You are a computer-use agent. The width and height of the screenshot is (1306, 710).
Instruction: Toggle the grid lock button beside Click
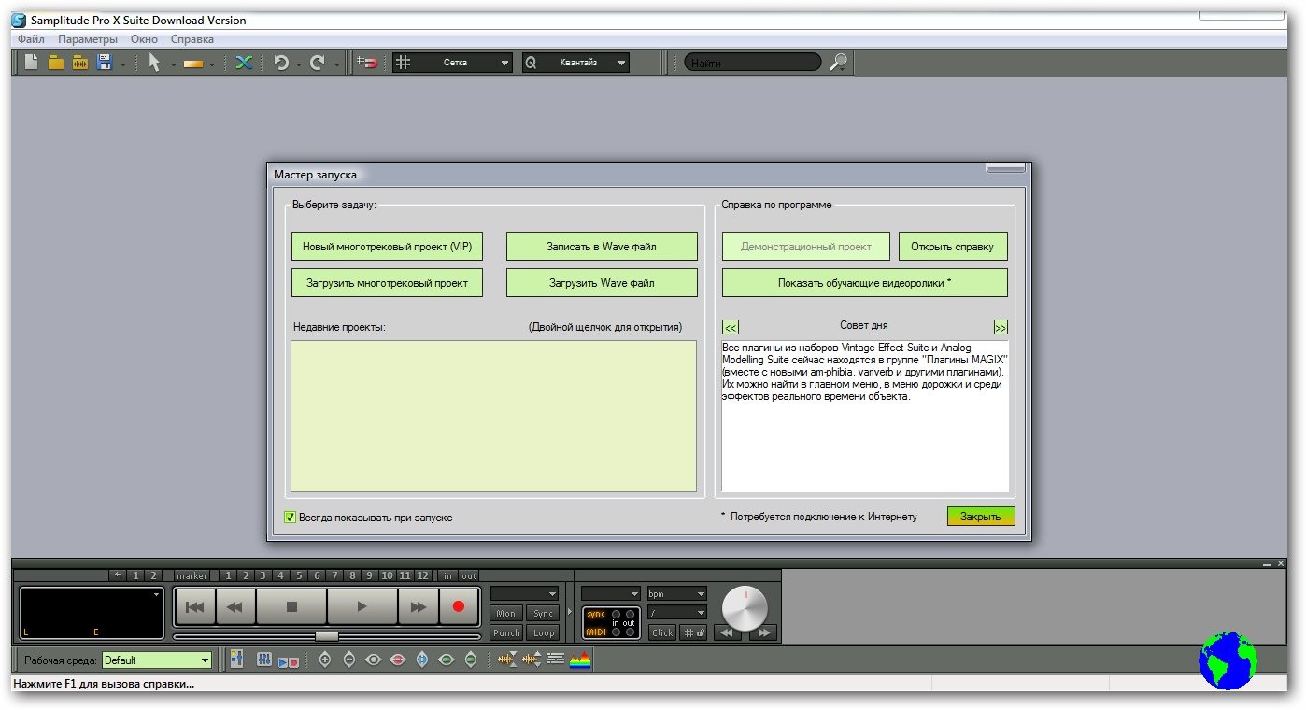694,632
